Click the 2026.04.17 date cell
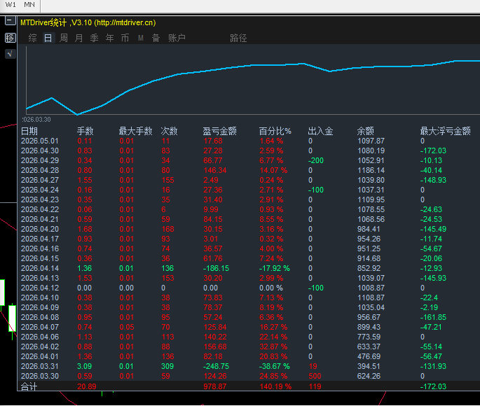The height and width of the screenshot is (406, 480). pyautogui.click(x=39, y=239)
